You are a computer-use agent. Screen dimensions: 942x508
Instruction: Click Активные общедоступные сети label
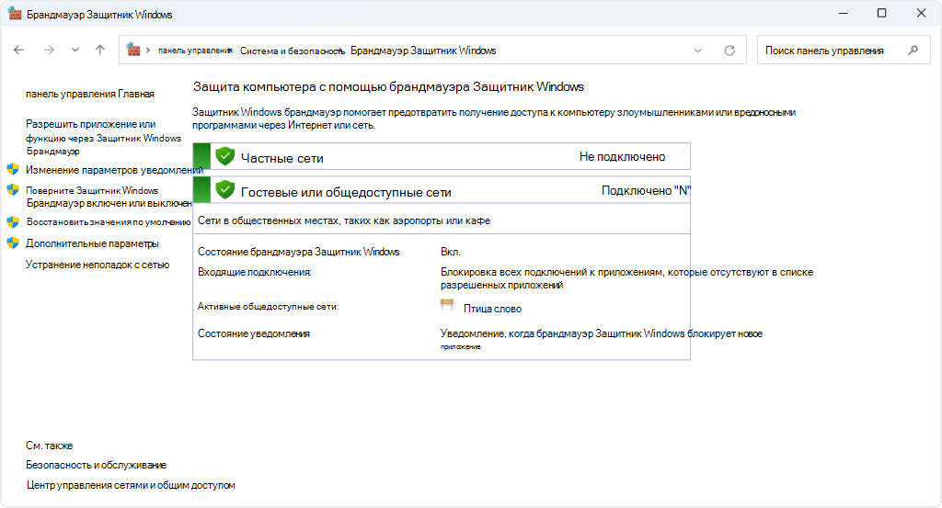pos(269,307)
